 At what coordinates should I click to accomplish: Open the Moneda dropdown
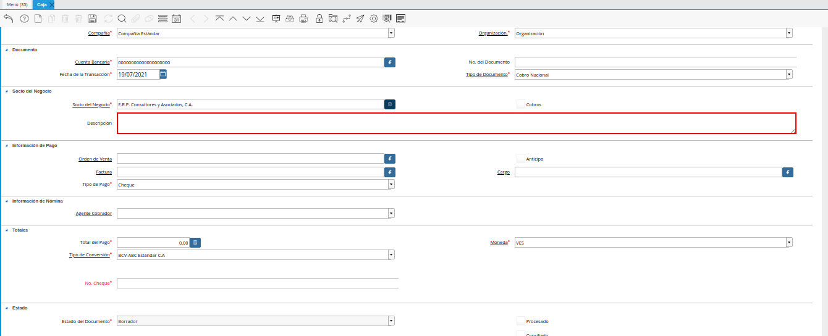(x=789, y=243)
